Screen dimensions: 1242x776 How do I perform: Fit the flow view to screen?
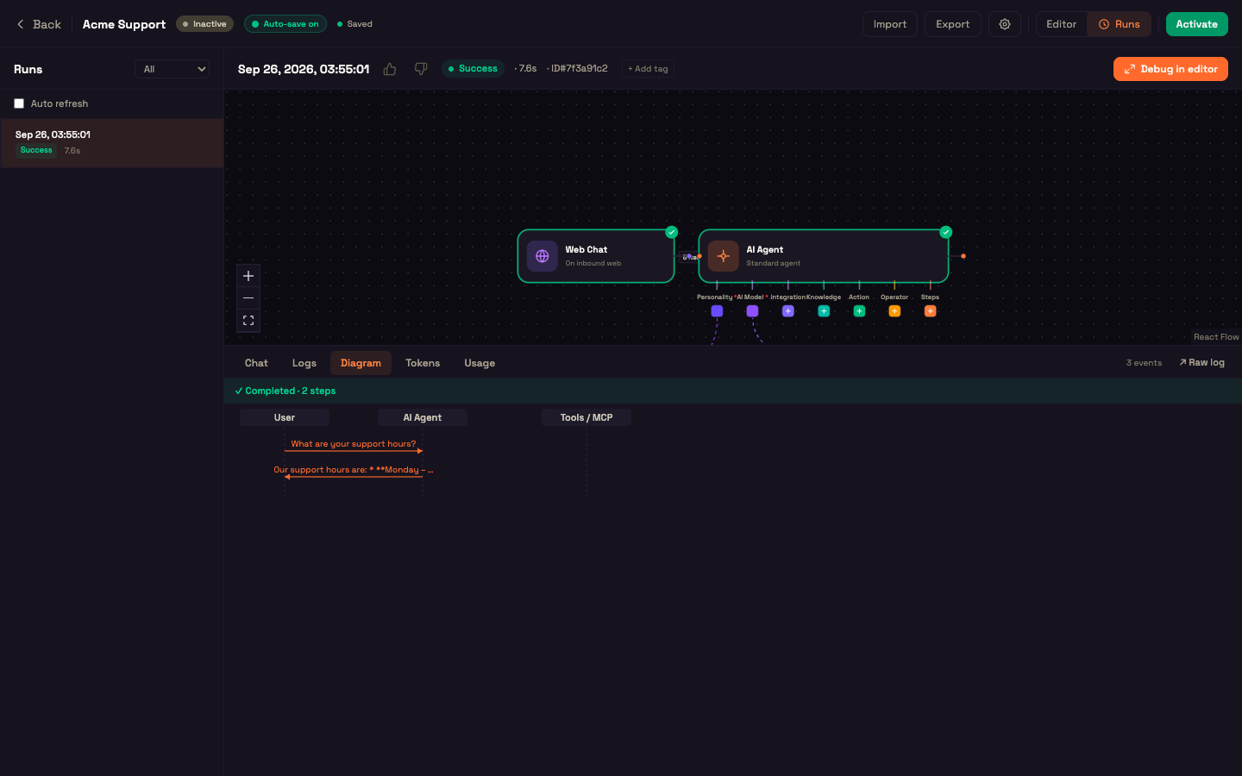248,321
